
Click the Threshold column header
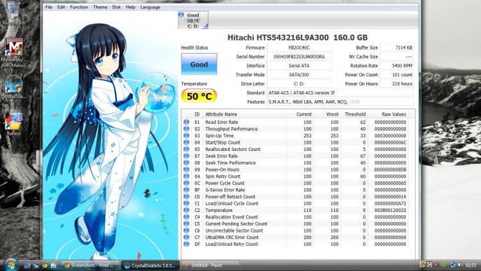coord(355,114)
